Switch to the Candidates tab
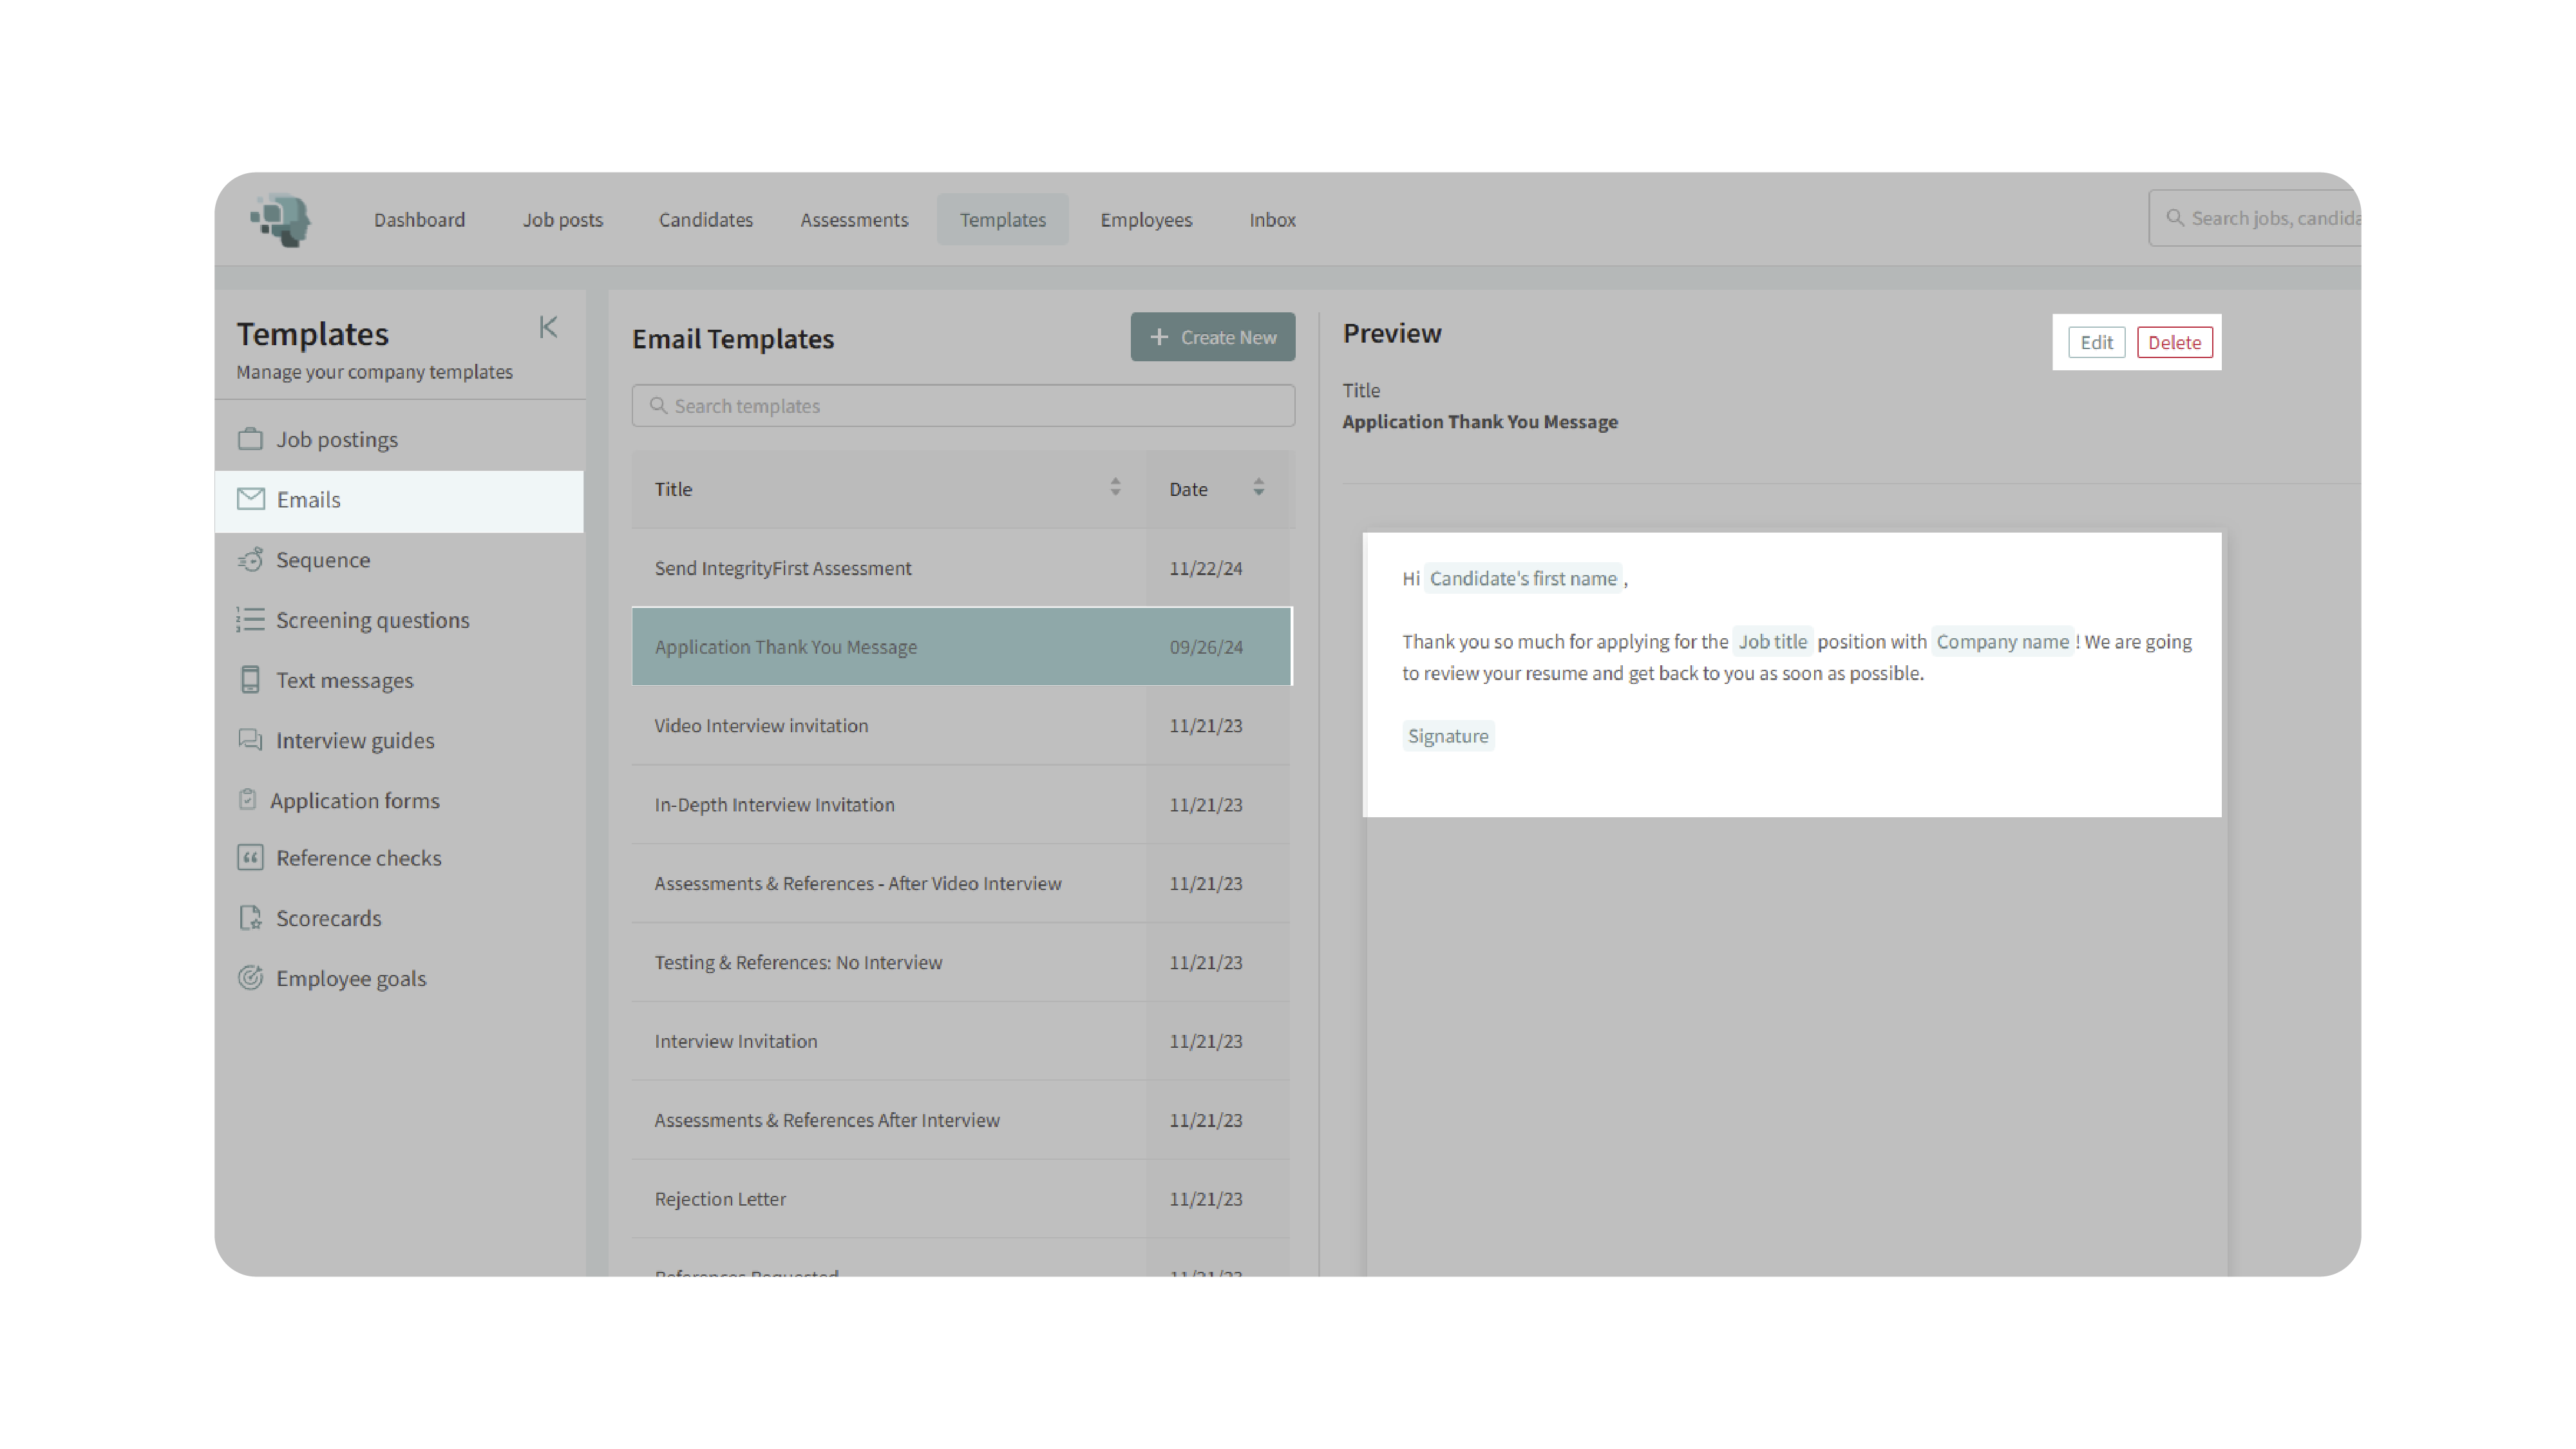 click(705, 219)
